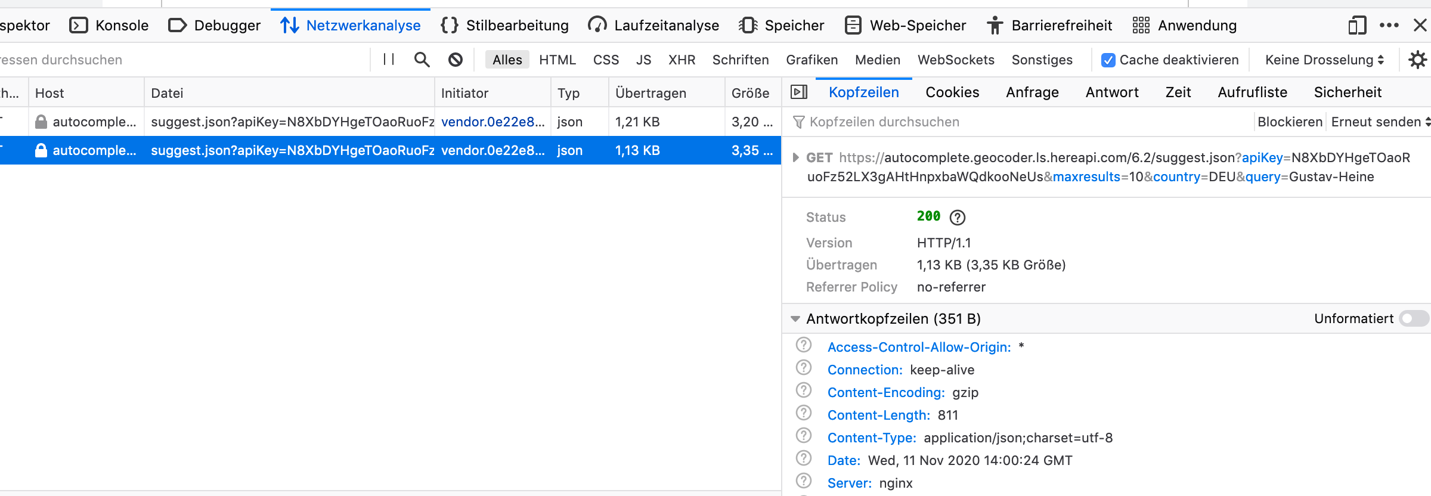Collapse the details pane toggle icon

coord(799,92)
